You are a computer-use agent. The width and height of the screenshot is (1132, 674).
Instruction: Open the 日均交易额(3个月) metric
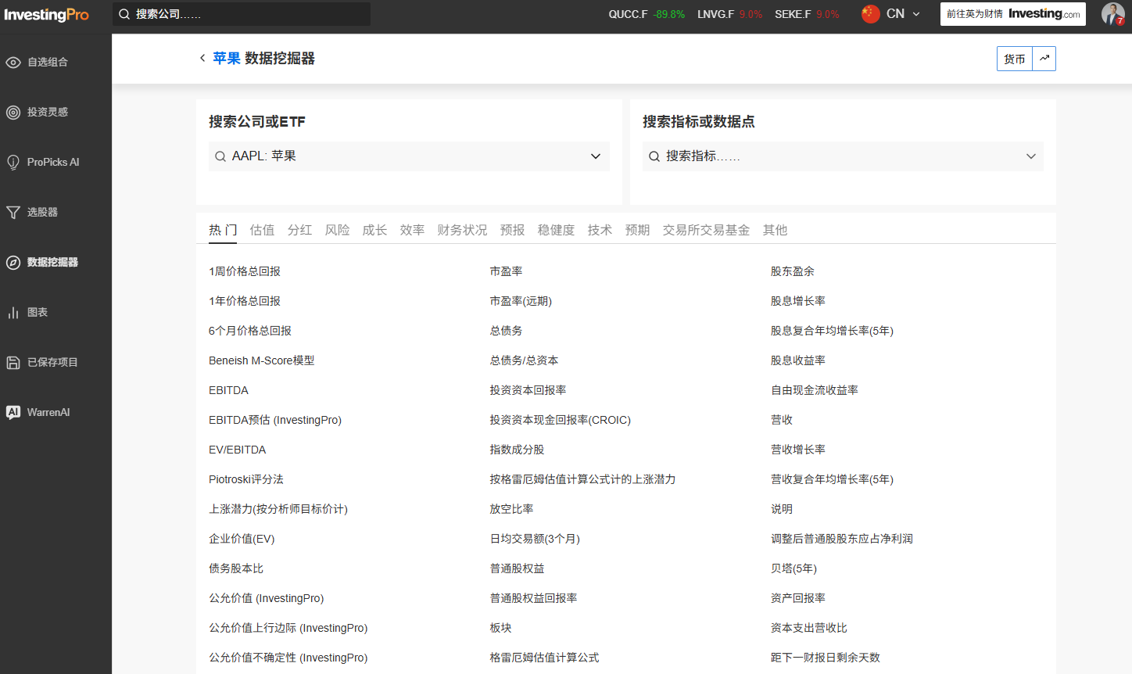pyautogui.click(x=535, y=539)
